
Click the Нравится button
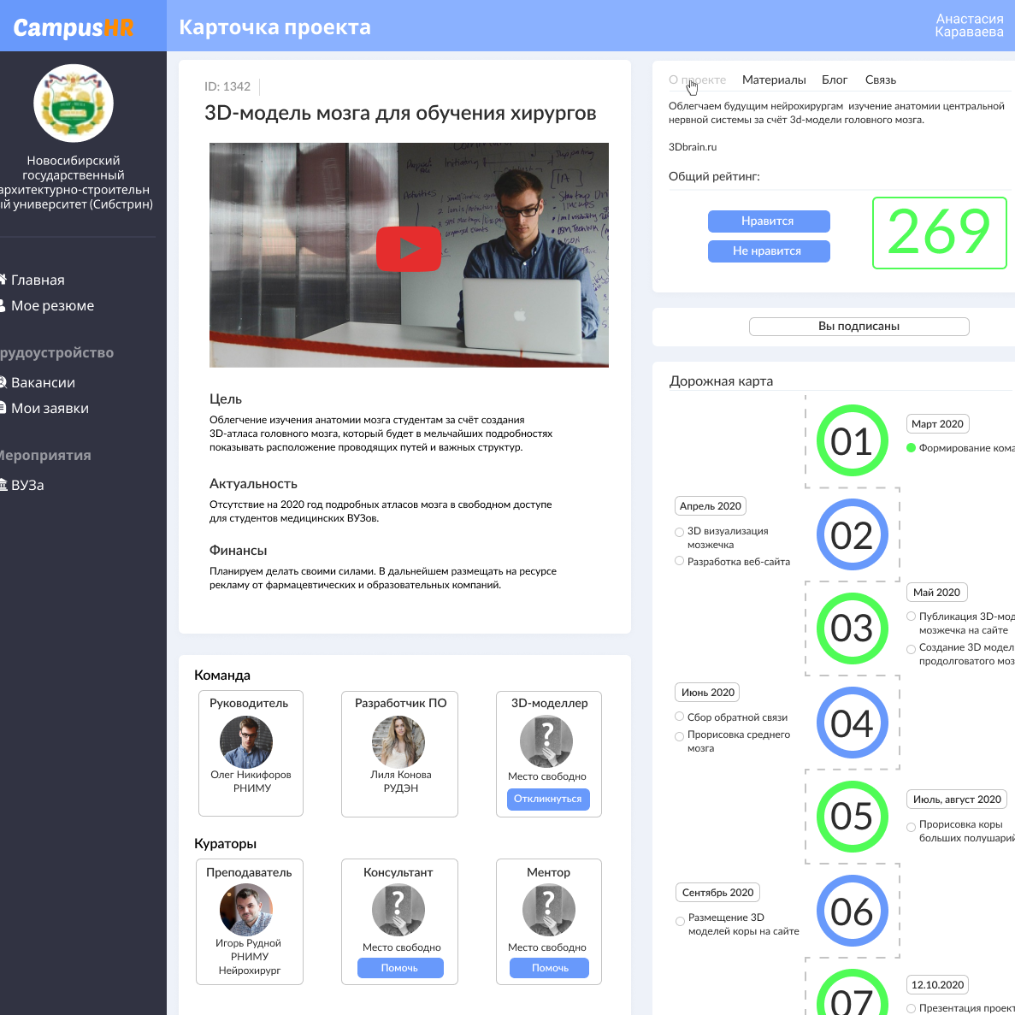point(769,221)
